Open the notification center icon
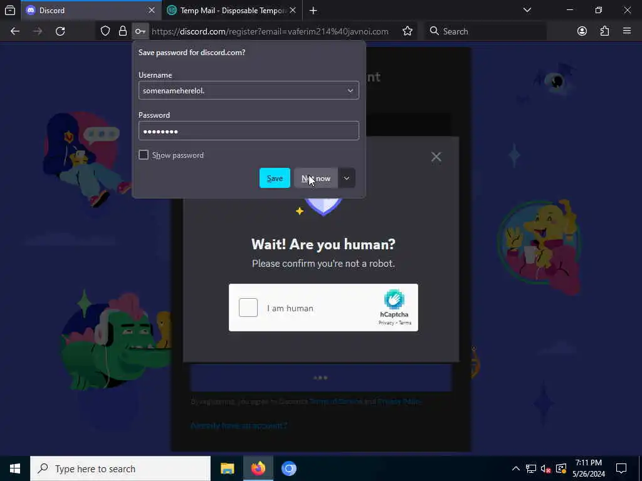The width and height of the screenshot is (642, 481). pos(621,468)
